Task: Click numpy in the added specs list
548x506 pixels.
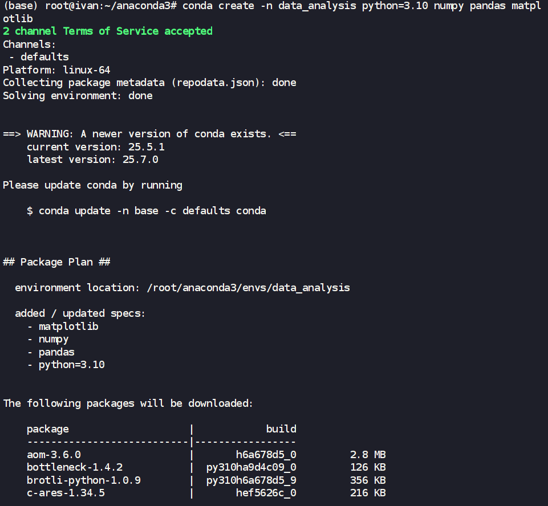Action: click(x=54, y=339)
